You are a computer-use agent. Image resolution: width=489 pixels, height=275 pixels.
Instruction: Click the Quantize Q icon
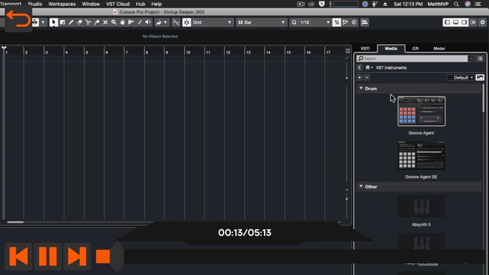pos(294,22)
